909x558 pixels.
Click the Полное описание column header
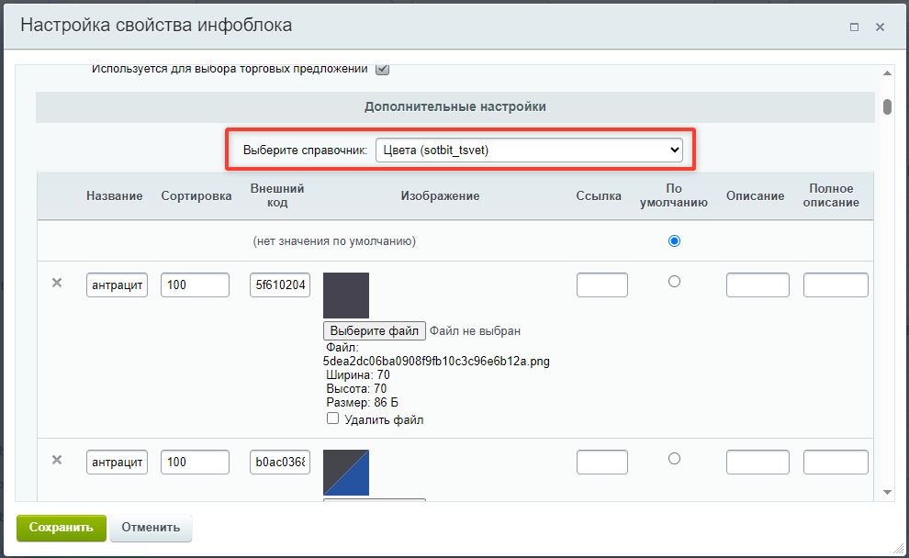pos(831,195)
